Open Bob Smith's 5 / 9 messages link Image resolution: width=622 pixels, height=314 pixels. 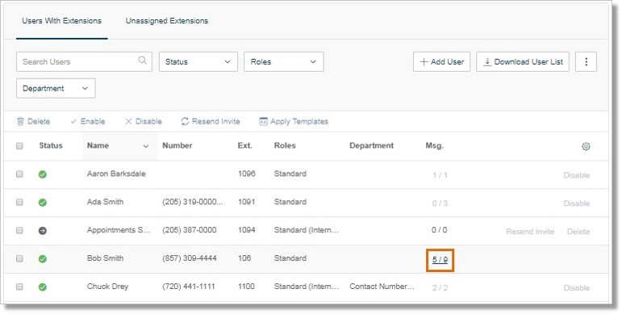(x=440, y=260)
